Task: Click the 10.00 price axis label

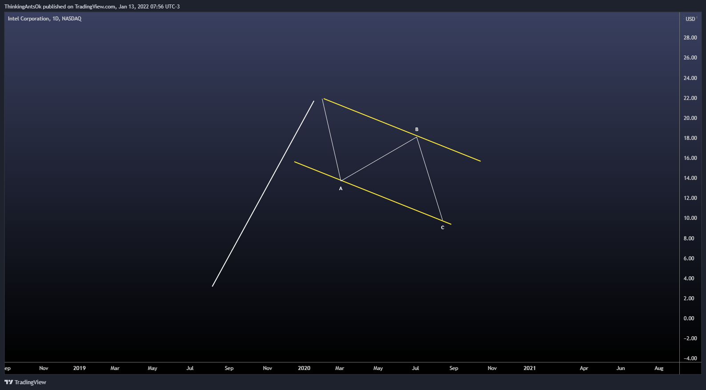Action: [690, 218]
